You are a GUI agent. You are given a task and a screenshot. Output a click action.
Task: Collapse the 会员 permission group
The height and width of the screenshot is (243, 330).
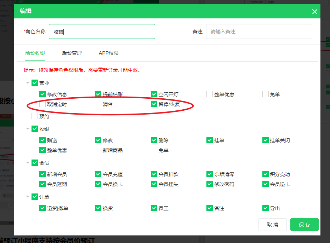pos(28,163)
